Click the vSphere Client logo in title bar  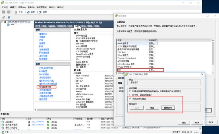tap(2, 2)
